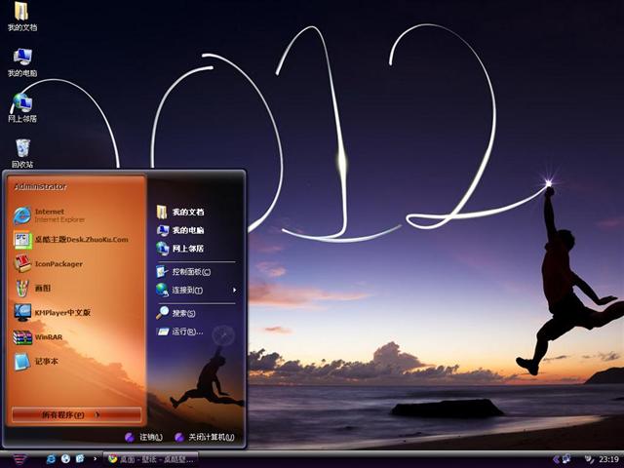
Task: Select 控制面板(C) in Start menu
Action: click(x=189, y=272)
